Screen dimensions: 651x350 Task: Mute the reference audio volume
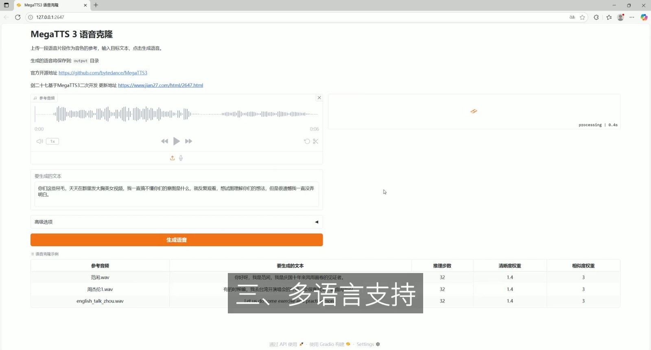39,141
